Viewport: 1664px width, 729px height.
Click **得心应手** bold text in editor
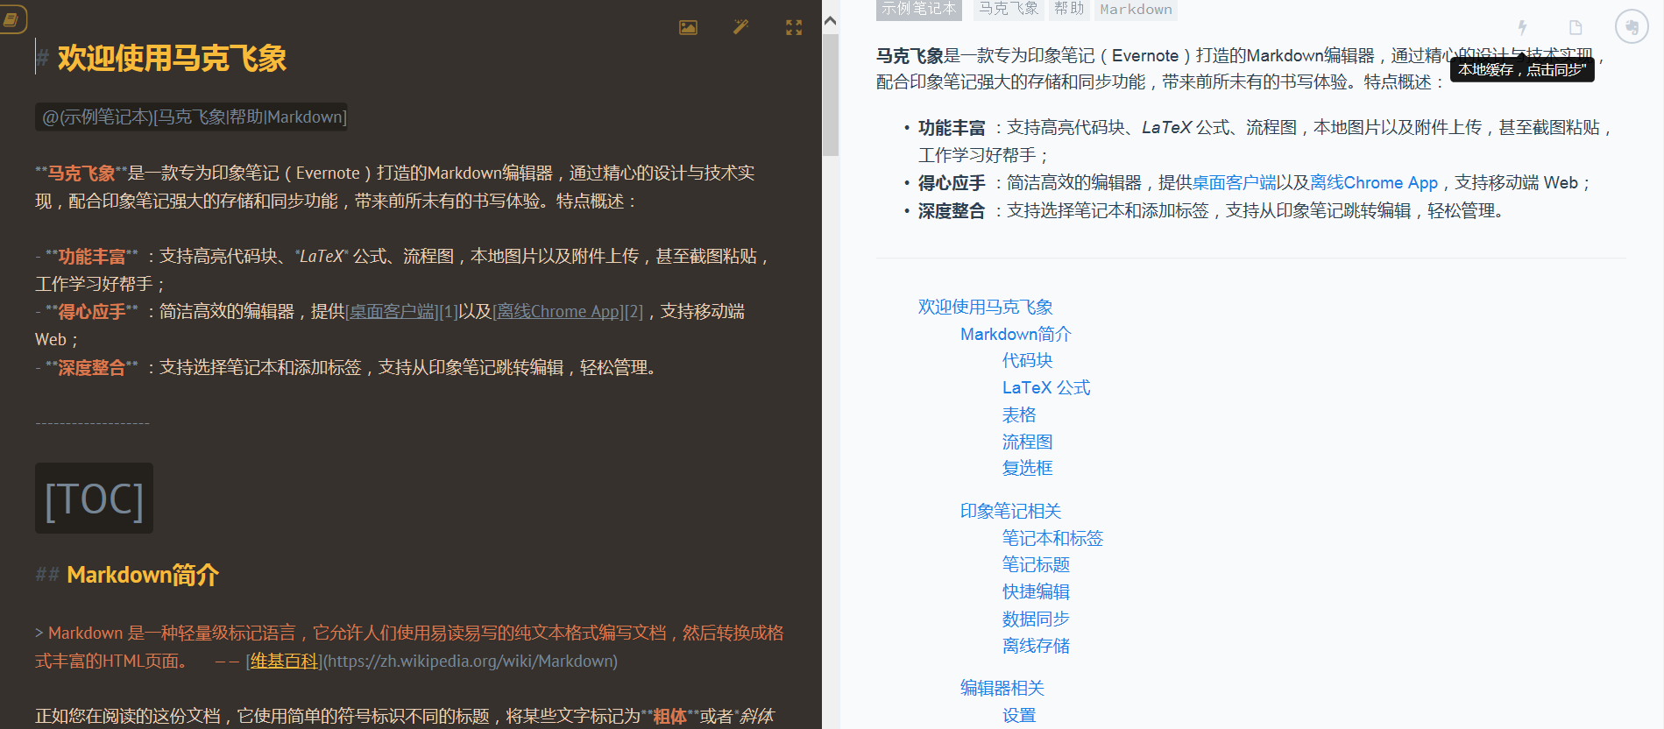[x=92, y=312]
